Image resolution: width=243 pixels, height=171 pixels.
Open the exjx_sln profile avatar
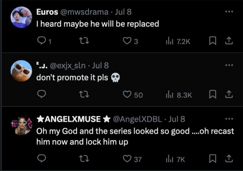[21, 71]
